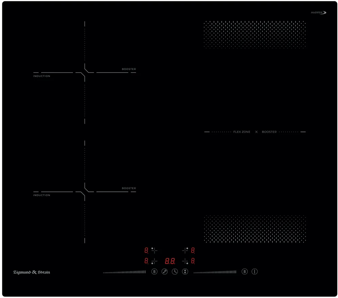Select the top-right zone selector icon
338x298 pixels.
(185, 251)
